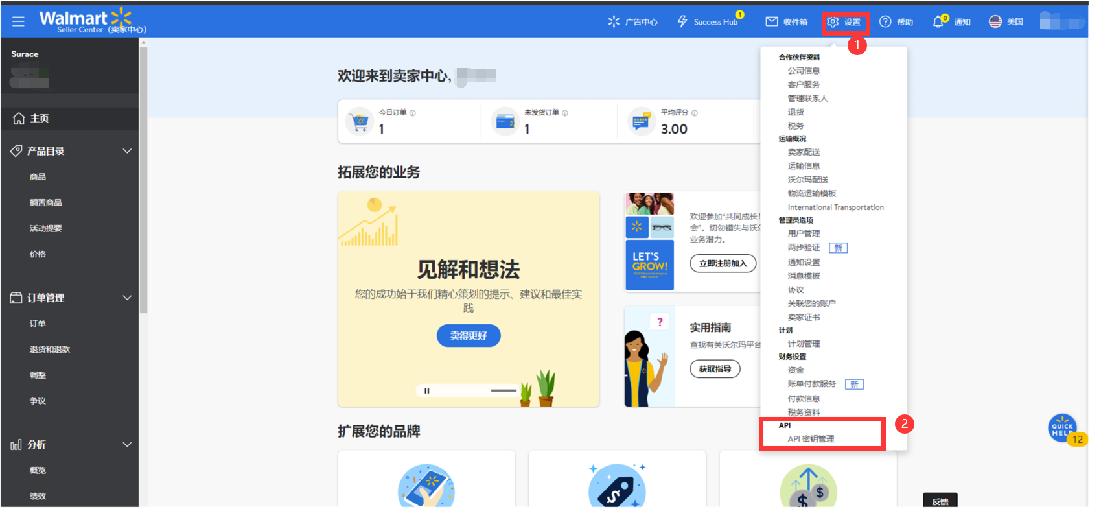The image size is (1101, 509).
Task: Select 税务 in settings menu
Action: pos(796,126)
